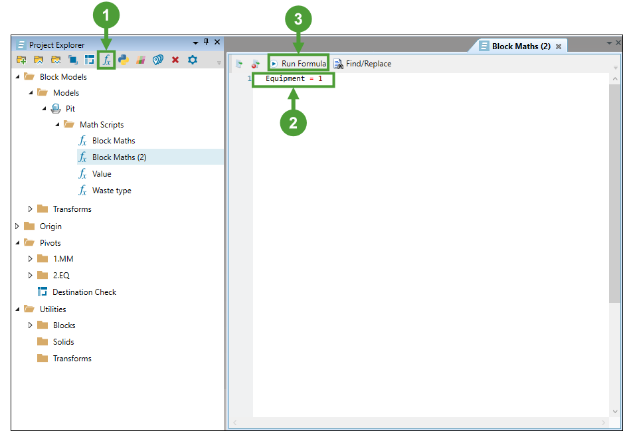625x433 pixels.
Task: Select the 2.EQ pivot folder
Action: click(x=61, y=276)
